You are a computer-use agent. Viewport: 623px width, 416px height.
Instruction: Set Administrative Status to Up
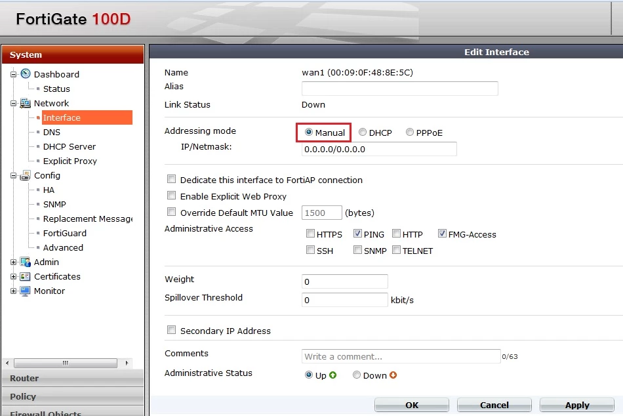pyautogui.click(x=309, y=375)
